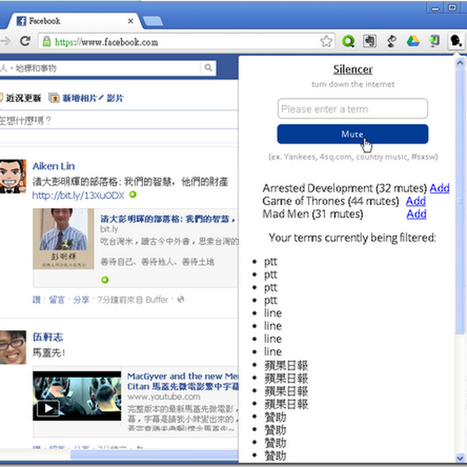Bookmark page with the star icon
The width and height of the screenshot is (467, 467).
[326, 41]
